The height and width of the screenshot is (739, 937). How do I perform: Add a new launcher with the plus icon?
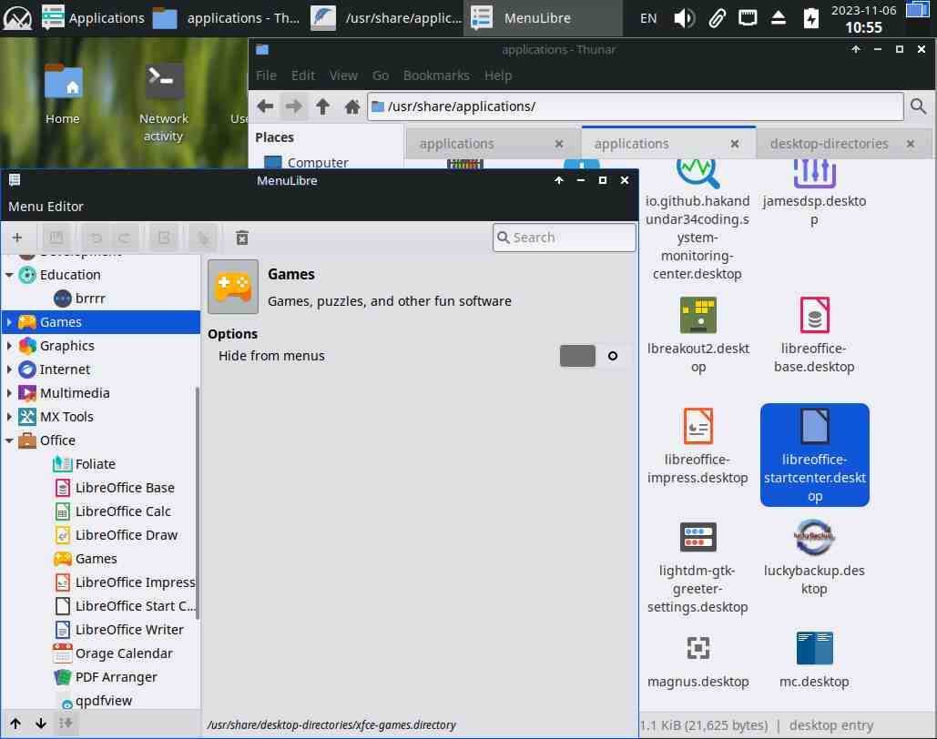click(16, 238)
